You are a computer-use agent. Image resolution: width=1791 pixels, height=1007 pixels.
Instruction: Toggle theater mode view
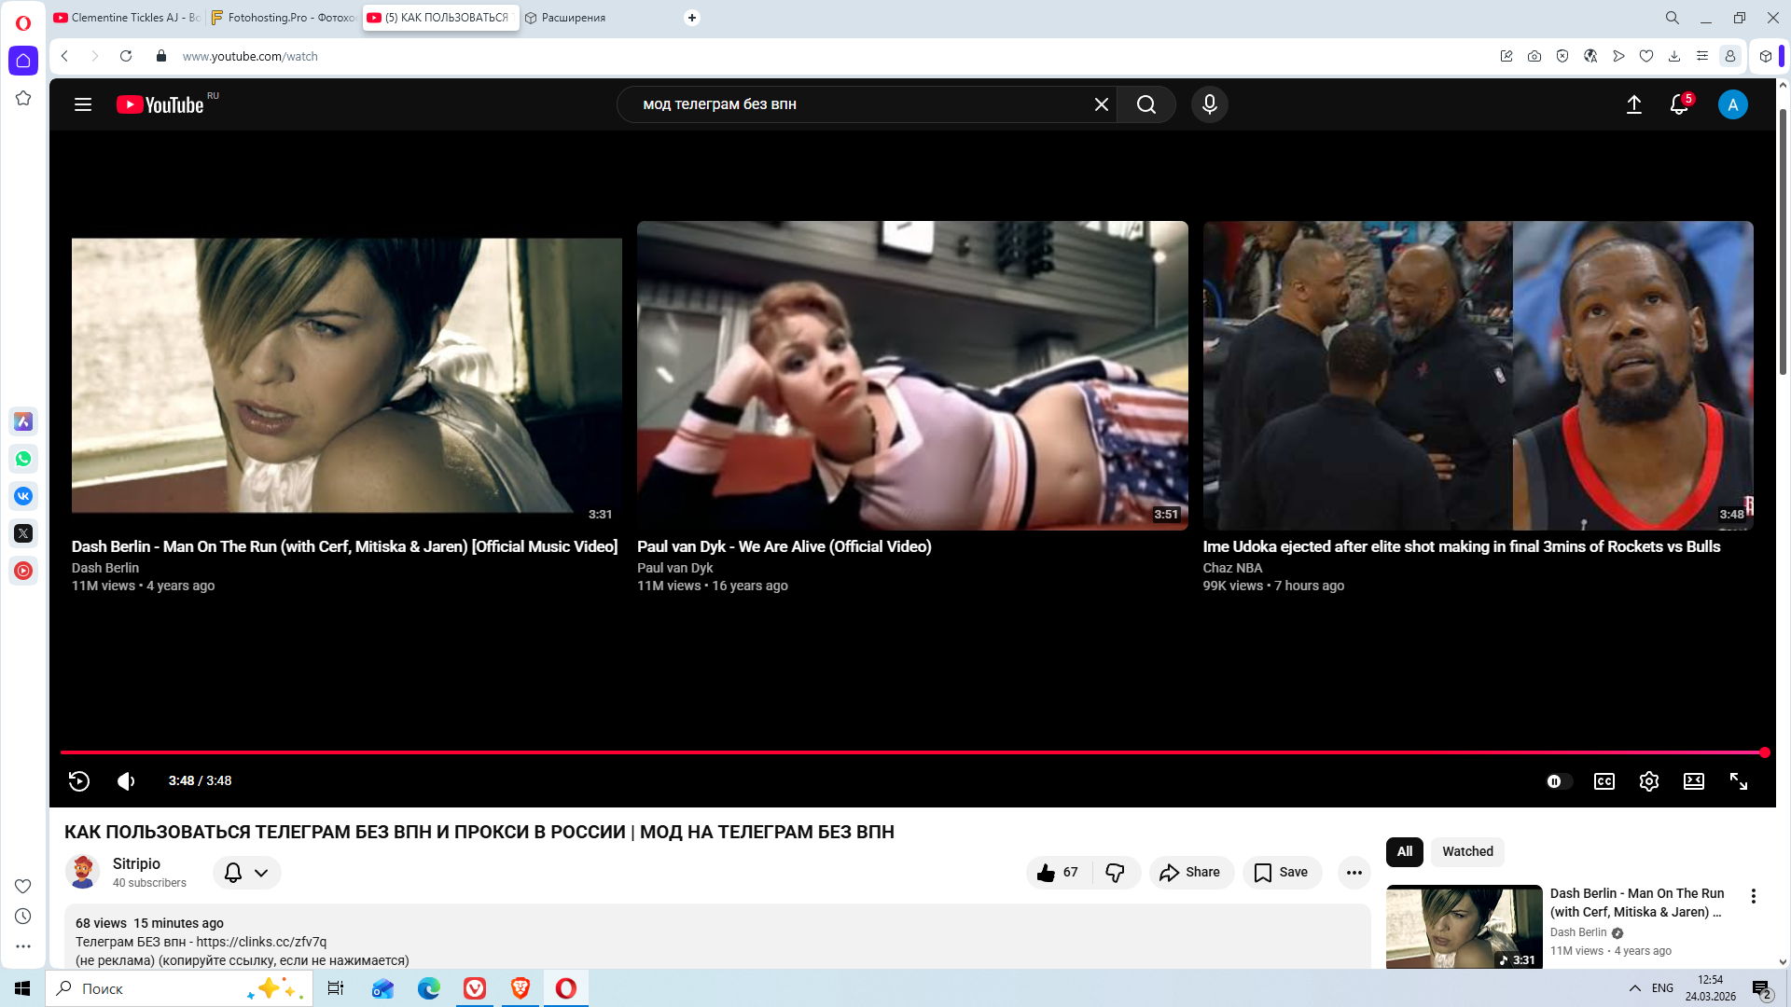[1693, 781]
